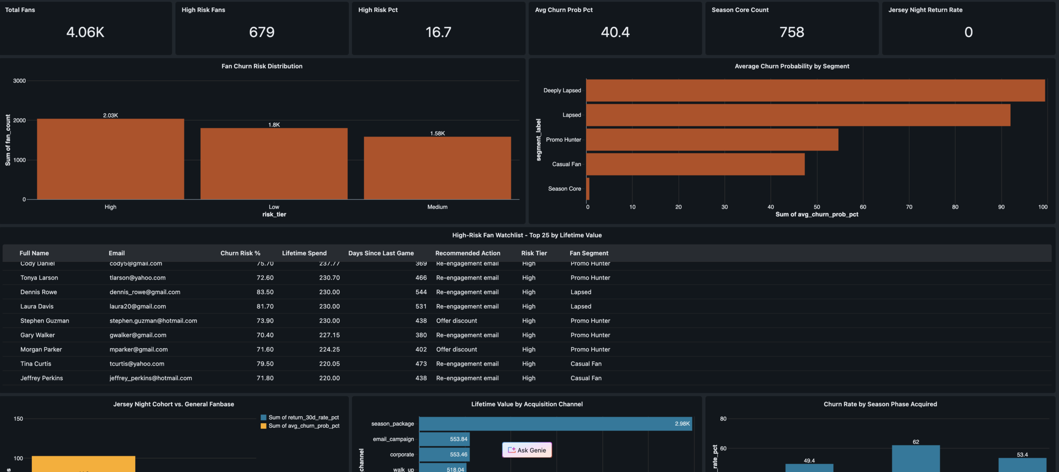Click the orange Jersey Night cohort bar
1059x472 pixels.
tap(84, 464)
